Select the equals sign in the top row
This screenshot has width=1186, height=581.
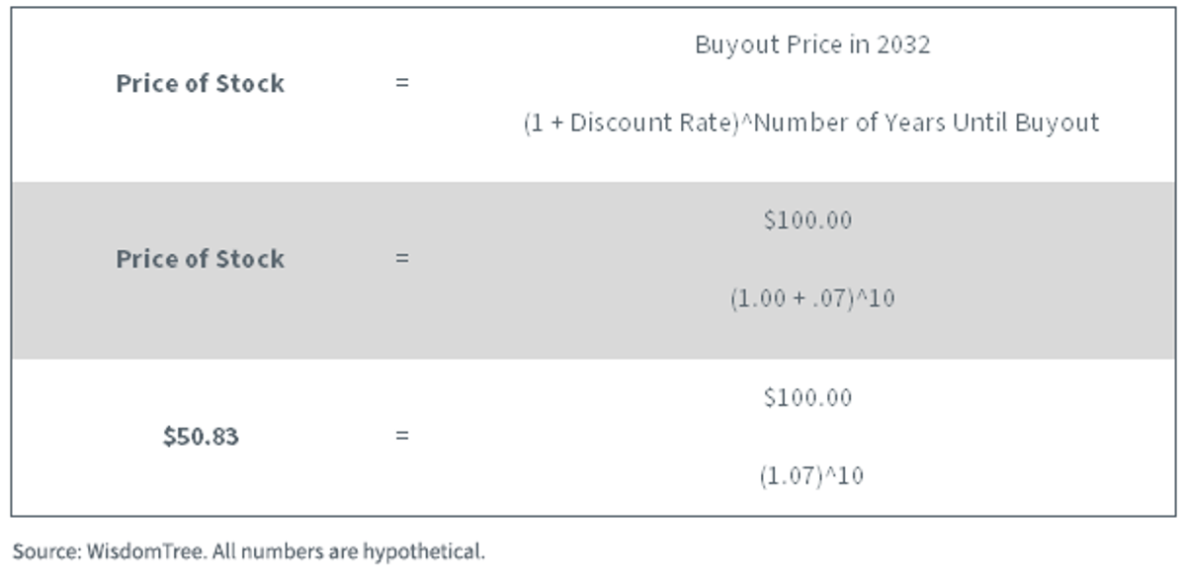401,84
